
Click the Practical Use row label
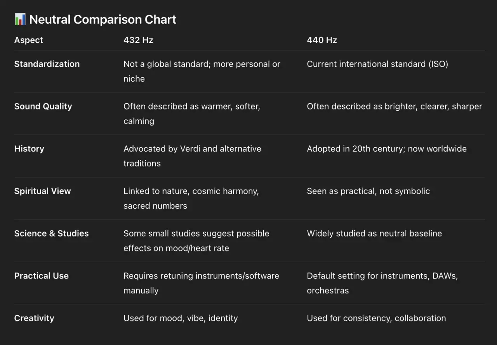(42, 276)
